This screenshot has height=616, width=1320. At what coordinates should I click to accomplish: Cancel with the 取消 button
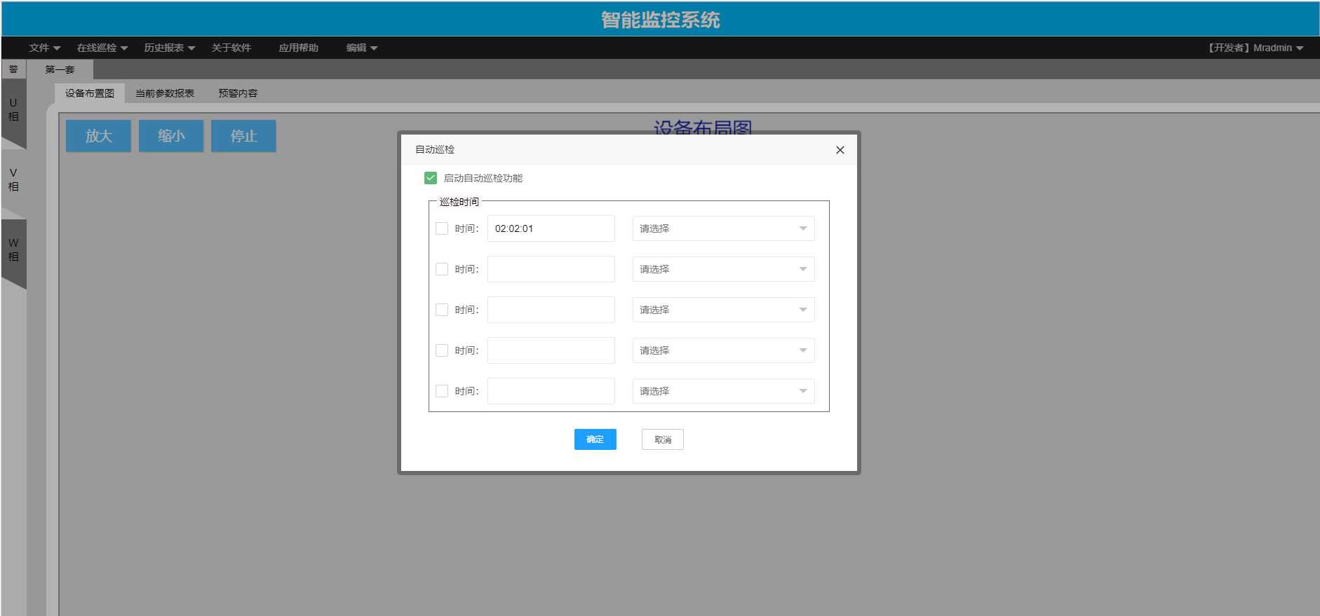click(662, 439)
